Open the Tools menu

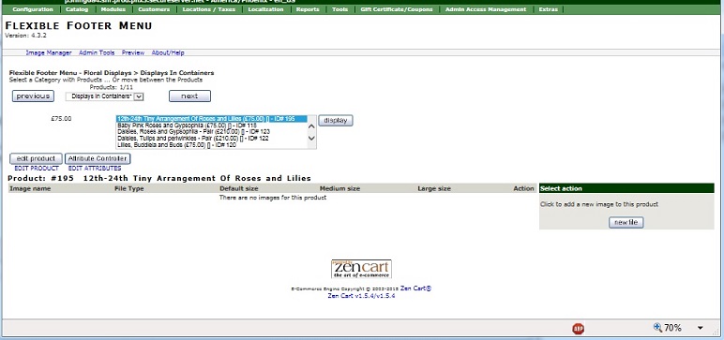[339, 9]
